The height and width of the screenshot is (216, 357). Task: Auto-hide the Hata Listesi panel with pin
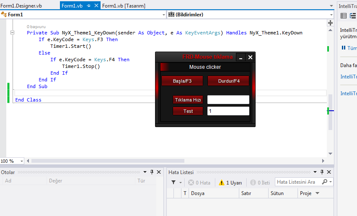322,172
